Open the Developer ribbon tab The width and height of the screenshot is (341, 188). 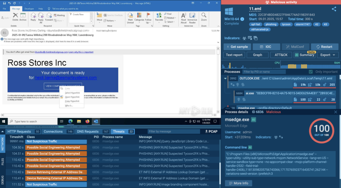29,9
